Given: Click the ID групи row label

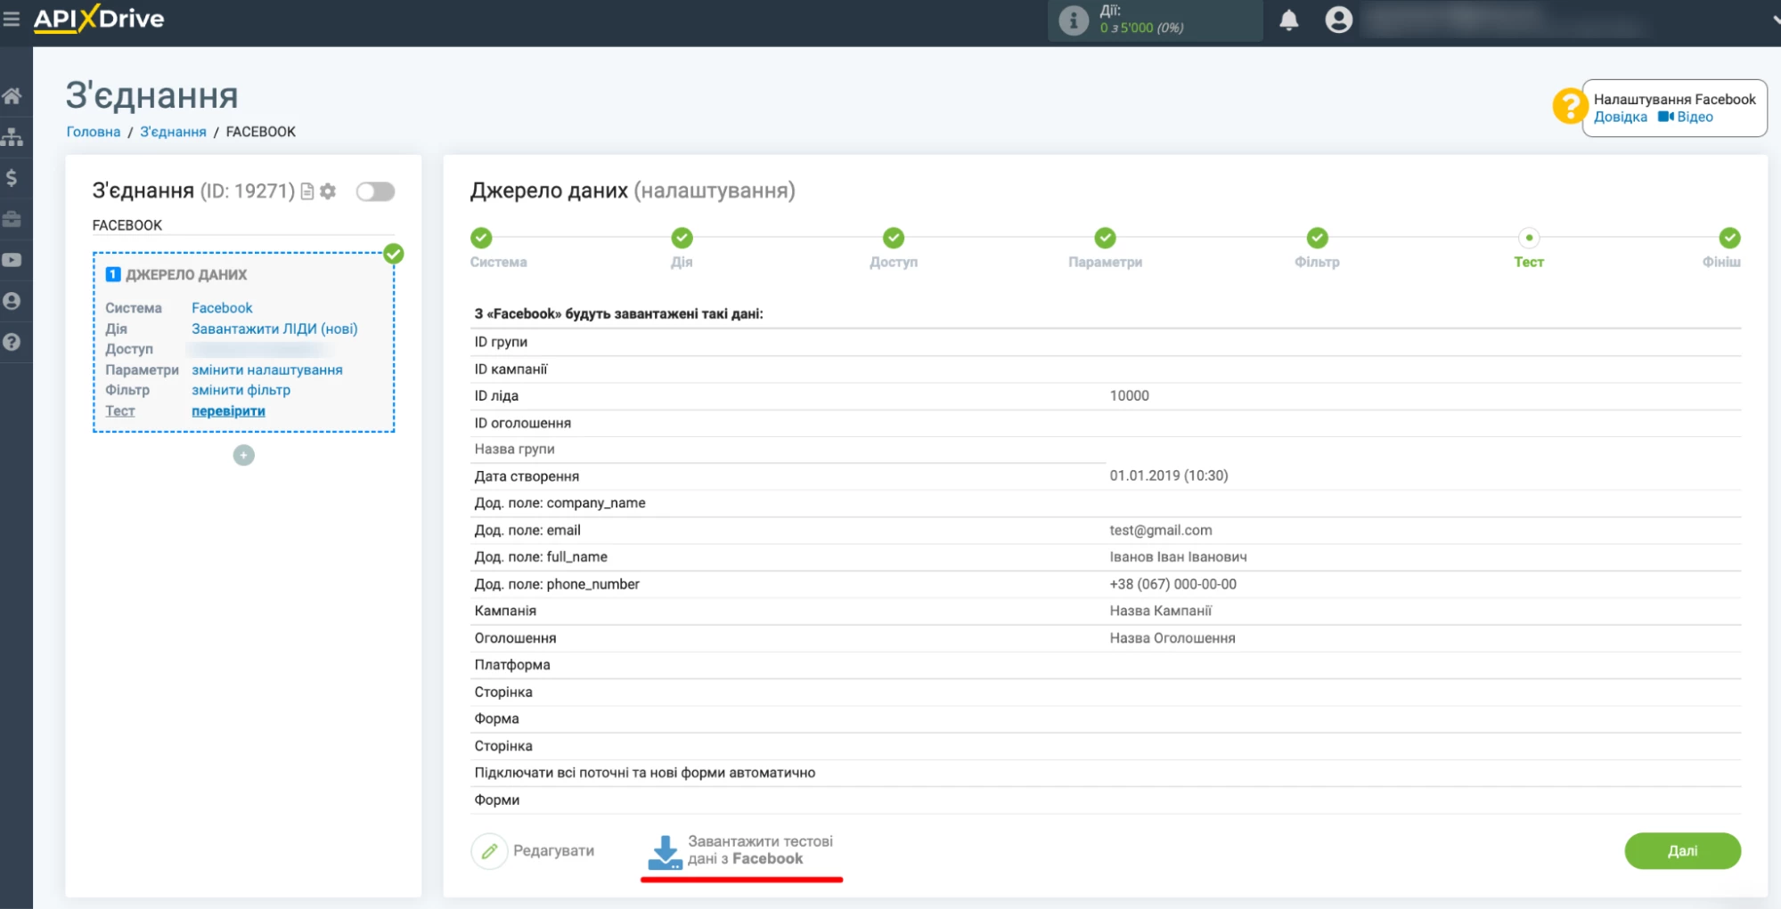Looking at the screenshot, I should tap(501, 342).
